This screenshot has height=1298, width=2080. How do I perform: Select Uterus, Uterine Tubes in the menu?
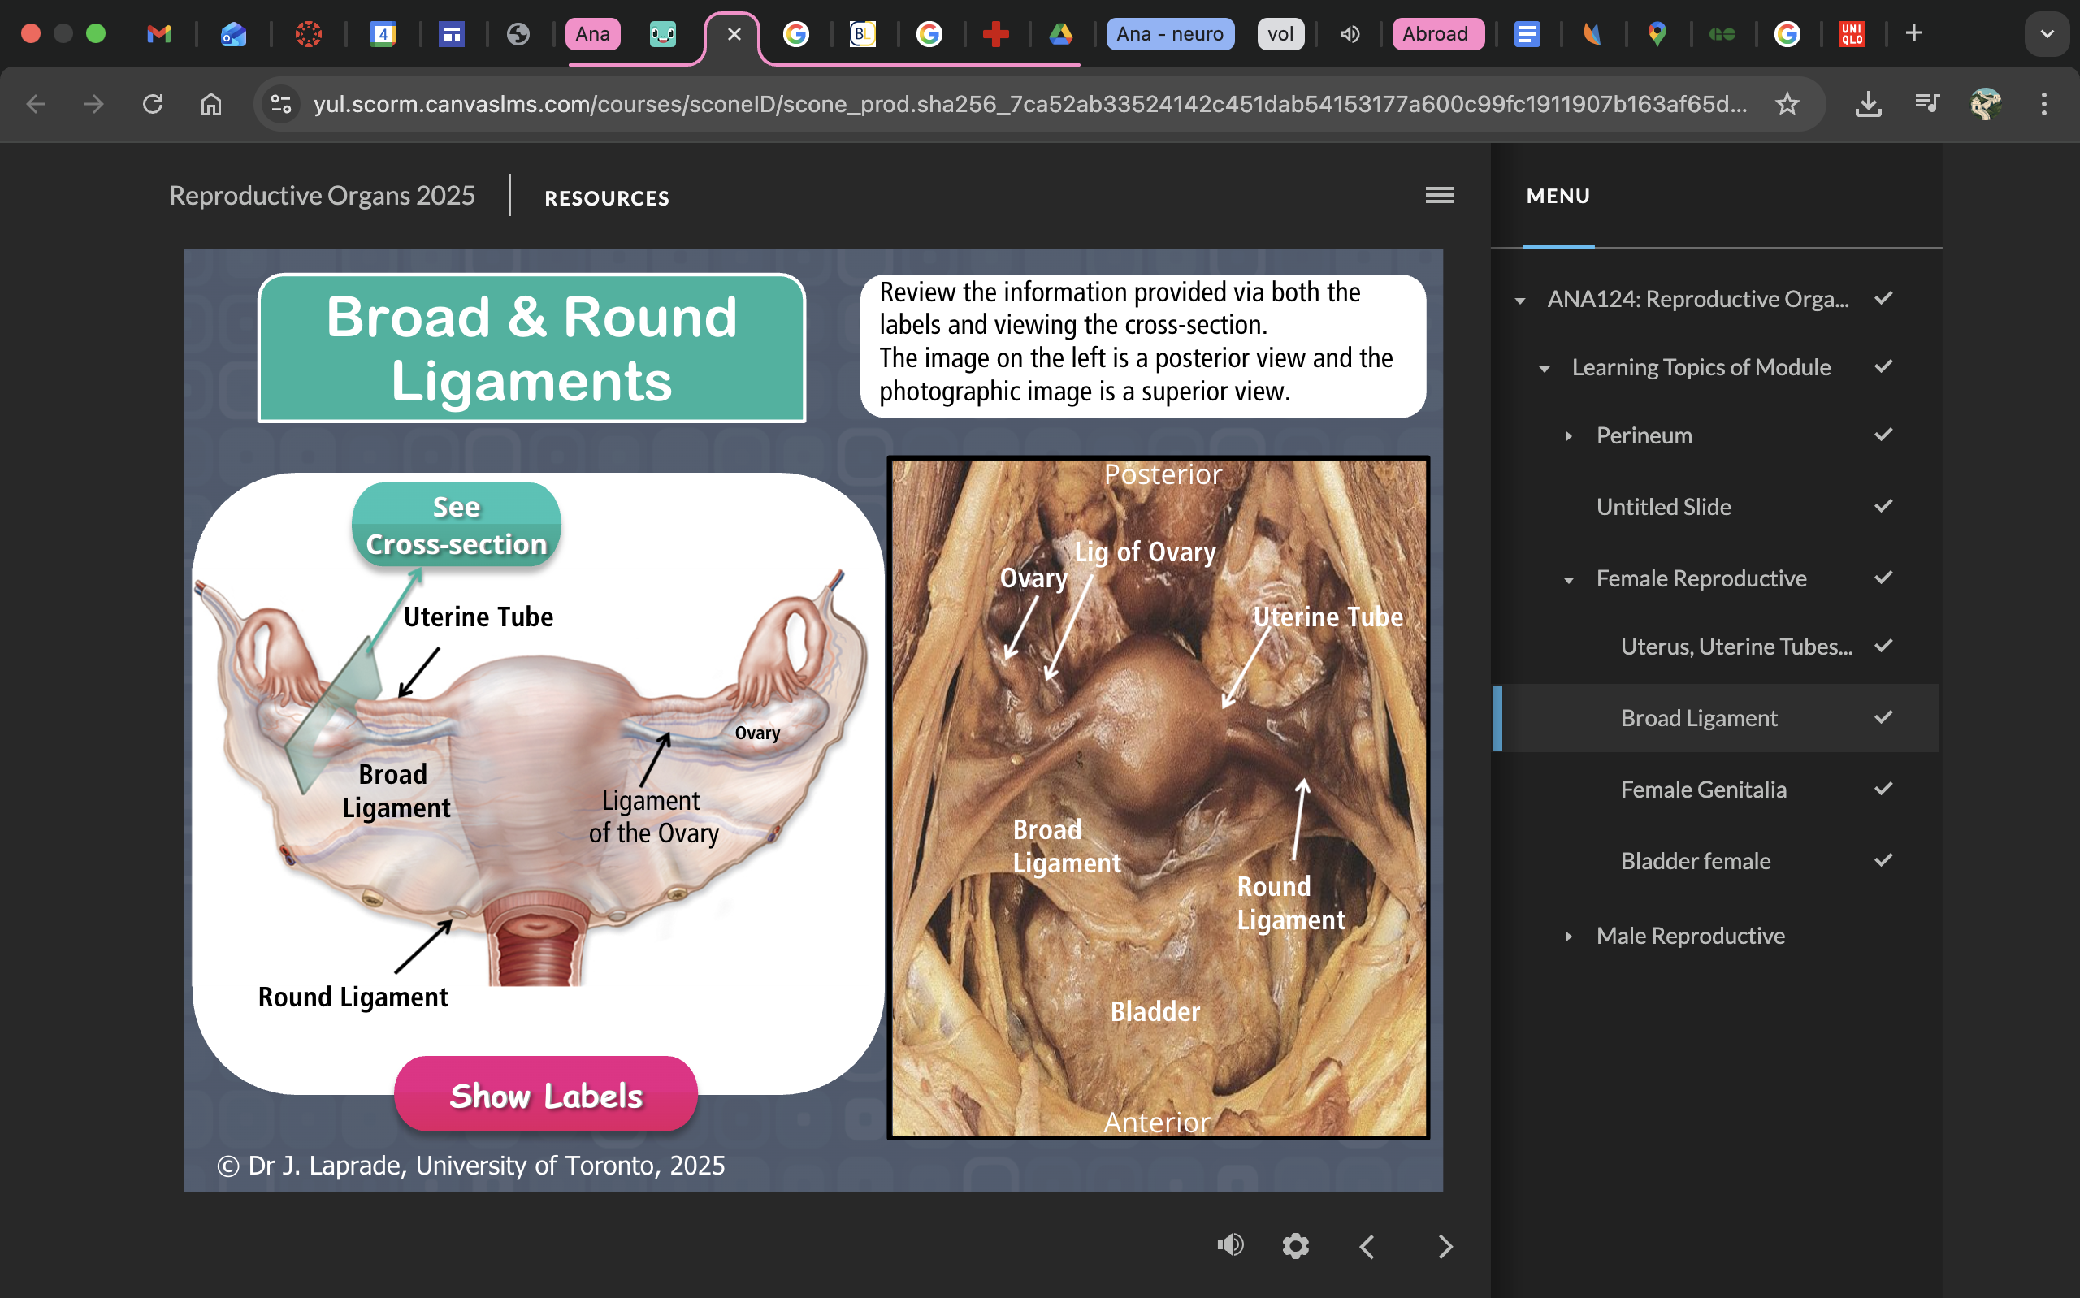click(x=1735, y=647)
